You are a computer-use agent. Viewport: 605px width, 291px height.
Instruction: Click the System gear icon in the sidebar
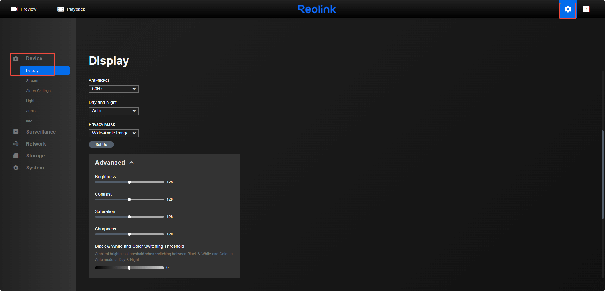point(16,168)
